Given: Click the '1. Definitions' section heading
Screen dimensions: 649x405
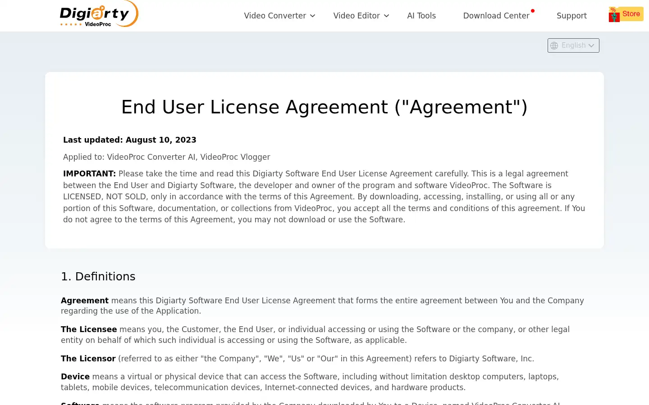Looking at the screenshot, I should pos(98,276).
